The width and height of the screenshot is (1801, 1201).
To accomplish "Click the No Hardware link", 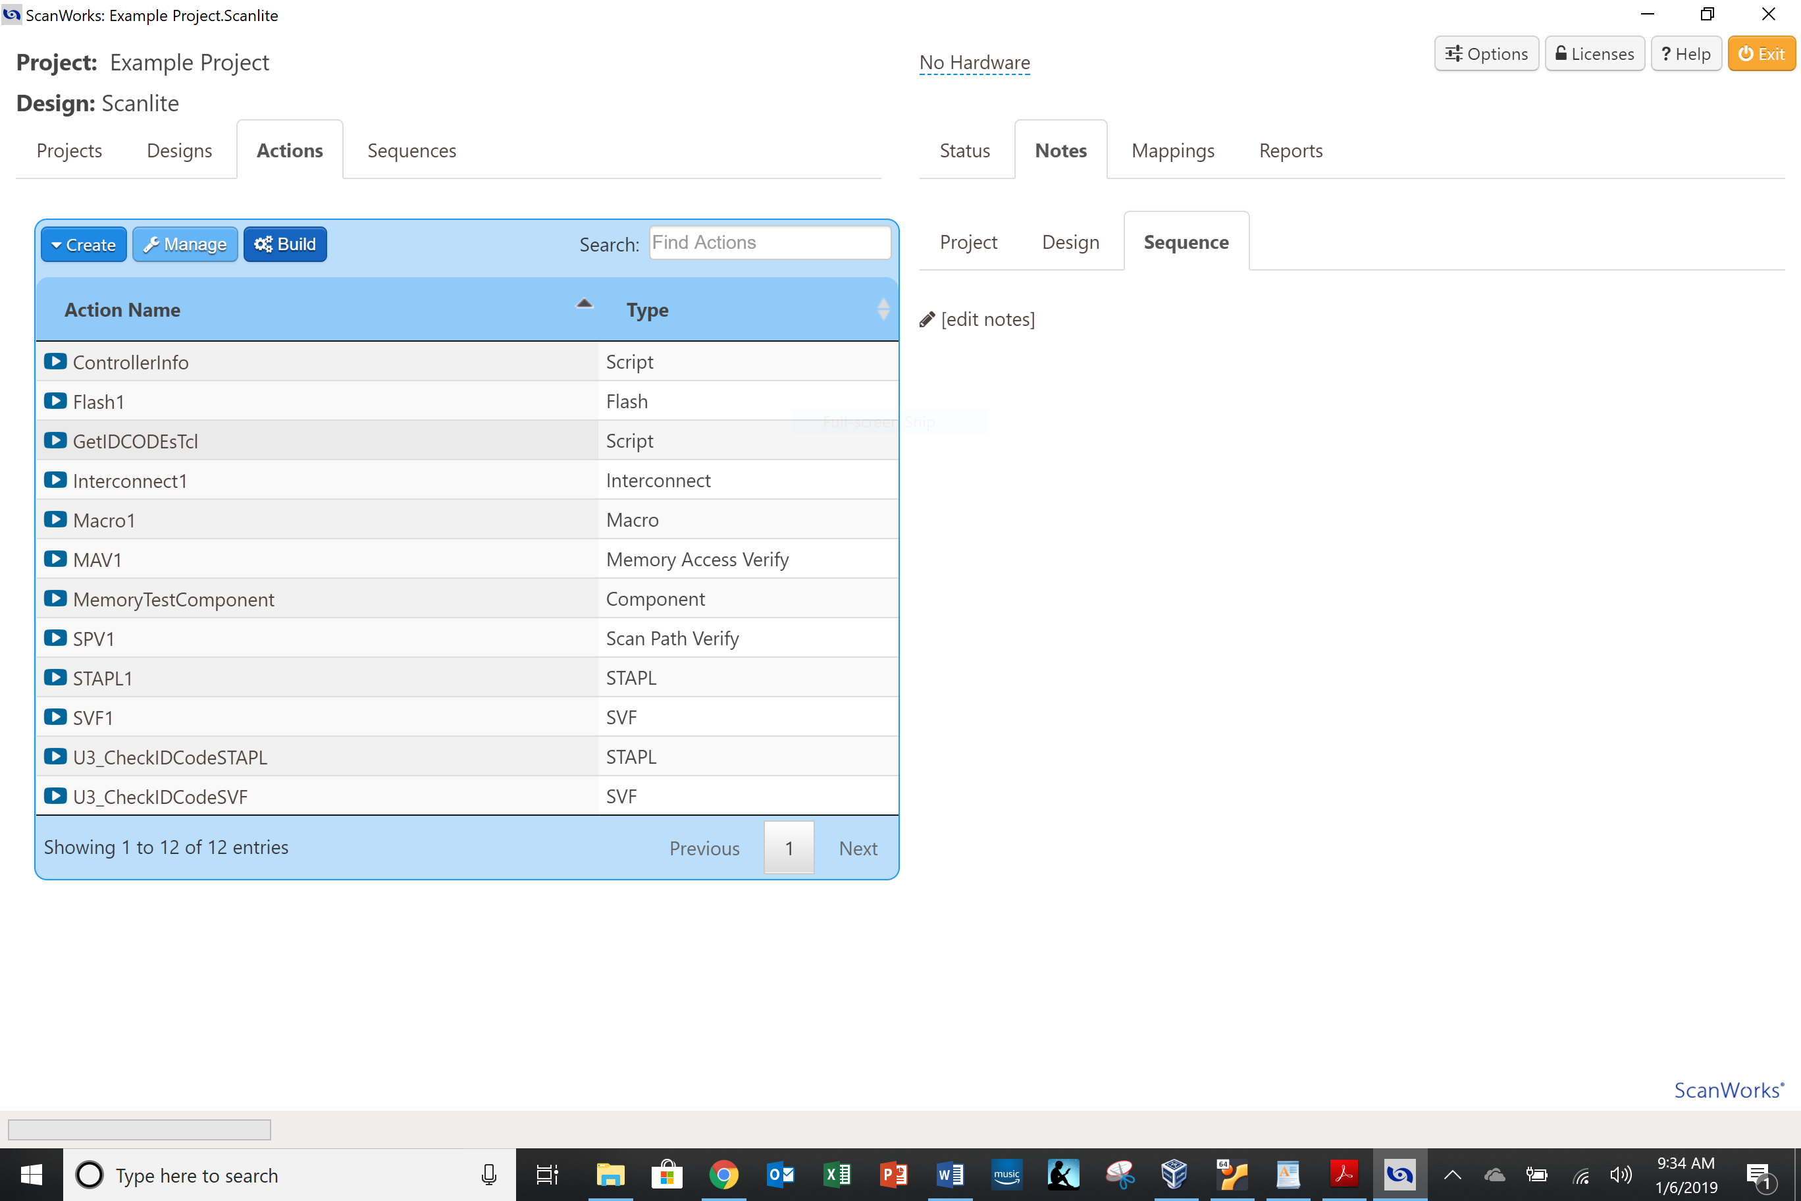I will tap(974, 62).
